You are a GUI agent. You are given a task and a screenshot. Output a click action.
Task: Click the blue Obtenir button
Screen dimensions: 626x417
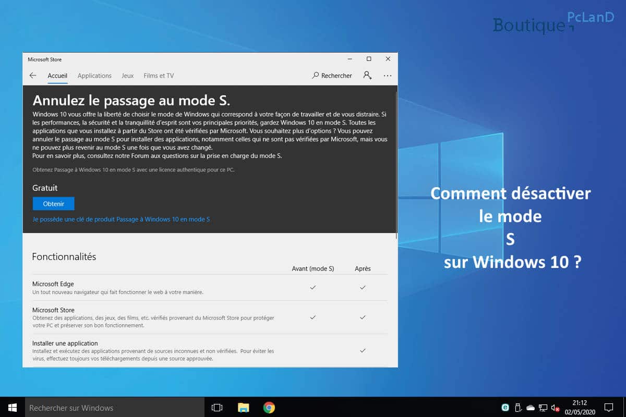53,204
